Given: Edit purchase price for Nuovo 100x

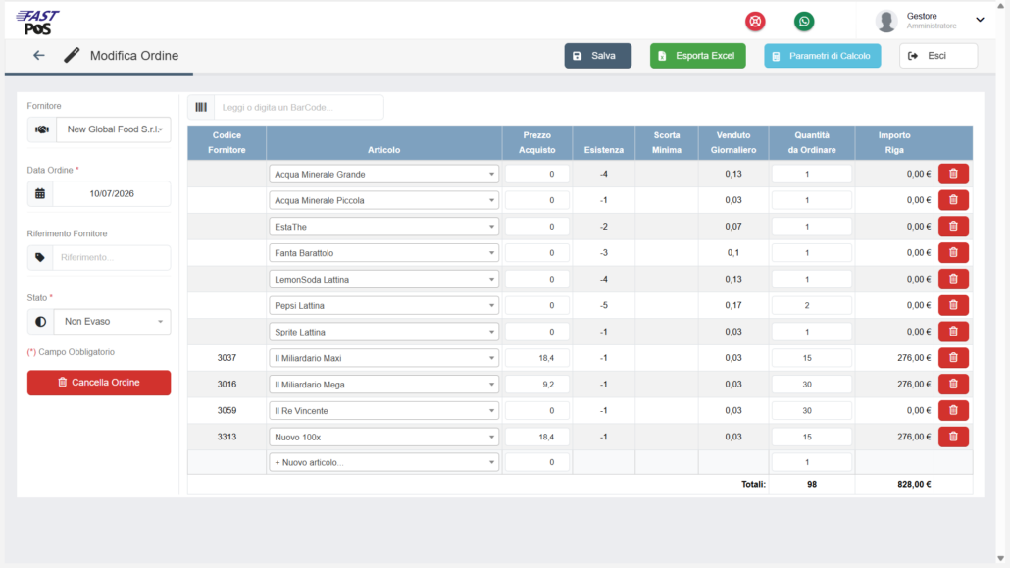Looking at the screenshot, I should point(537,438).
